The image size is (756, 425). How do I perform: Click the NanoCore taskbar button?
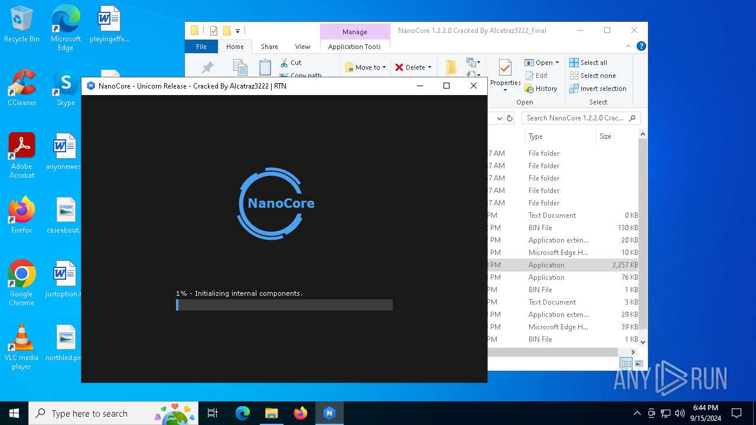coord(330,413)
